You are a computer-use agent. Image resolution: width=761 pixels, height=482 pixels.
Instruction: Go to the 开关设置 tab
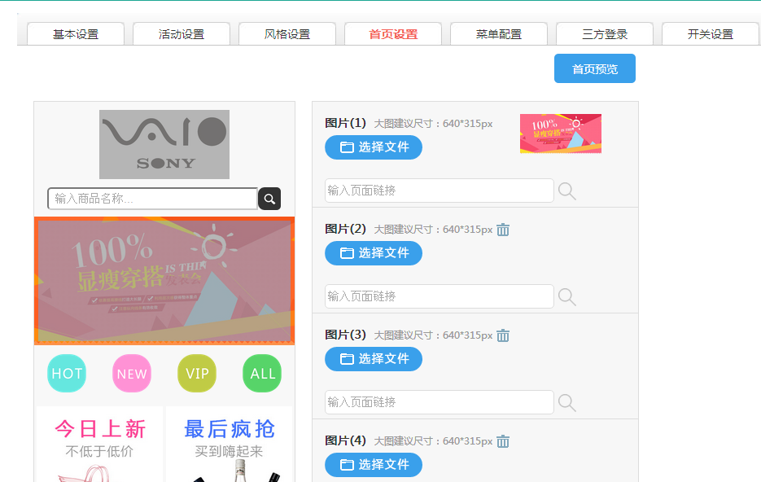711,34
